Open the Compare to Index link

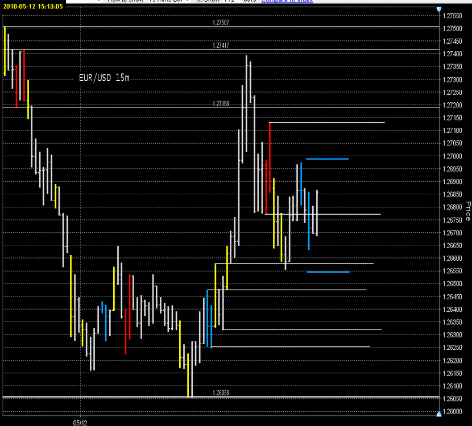point(287,1)
